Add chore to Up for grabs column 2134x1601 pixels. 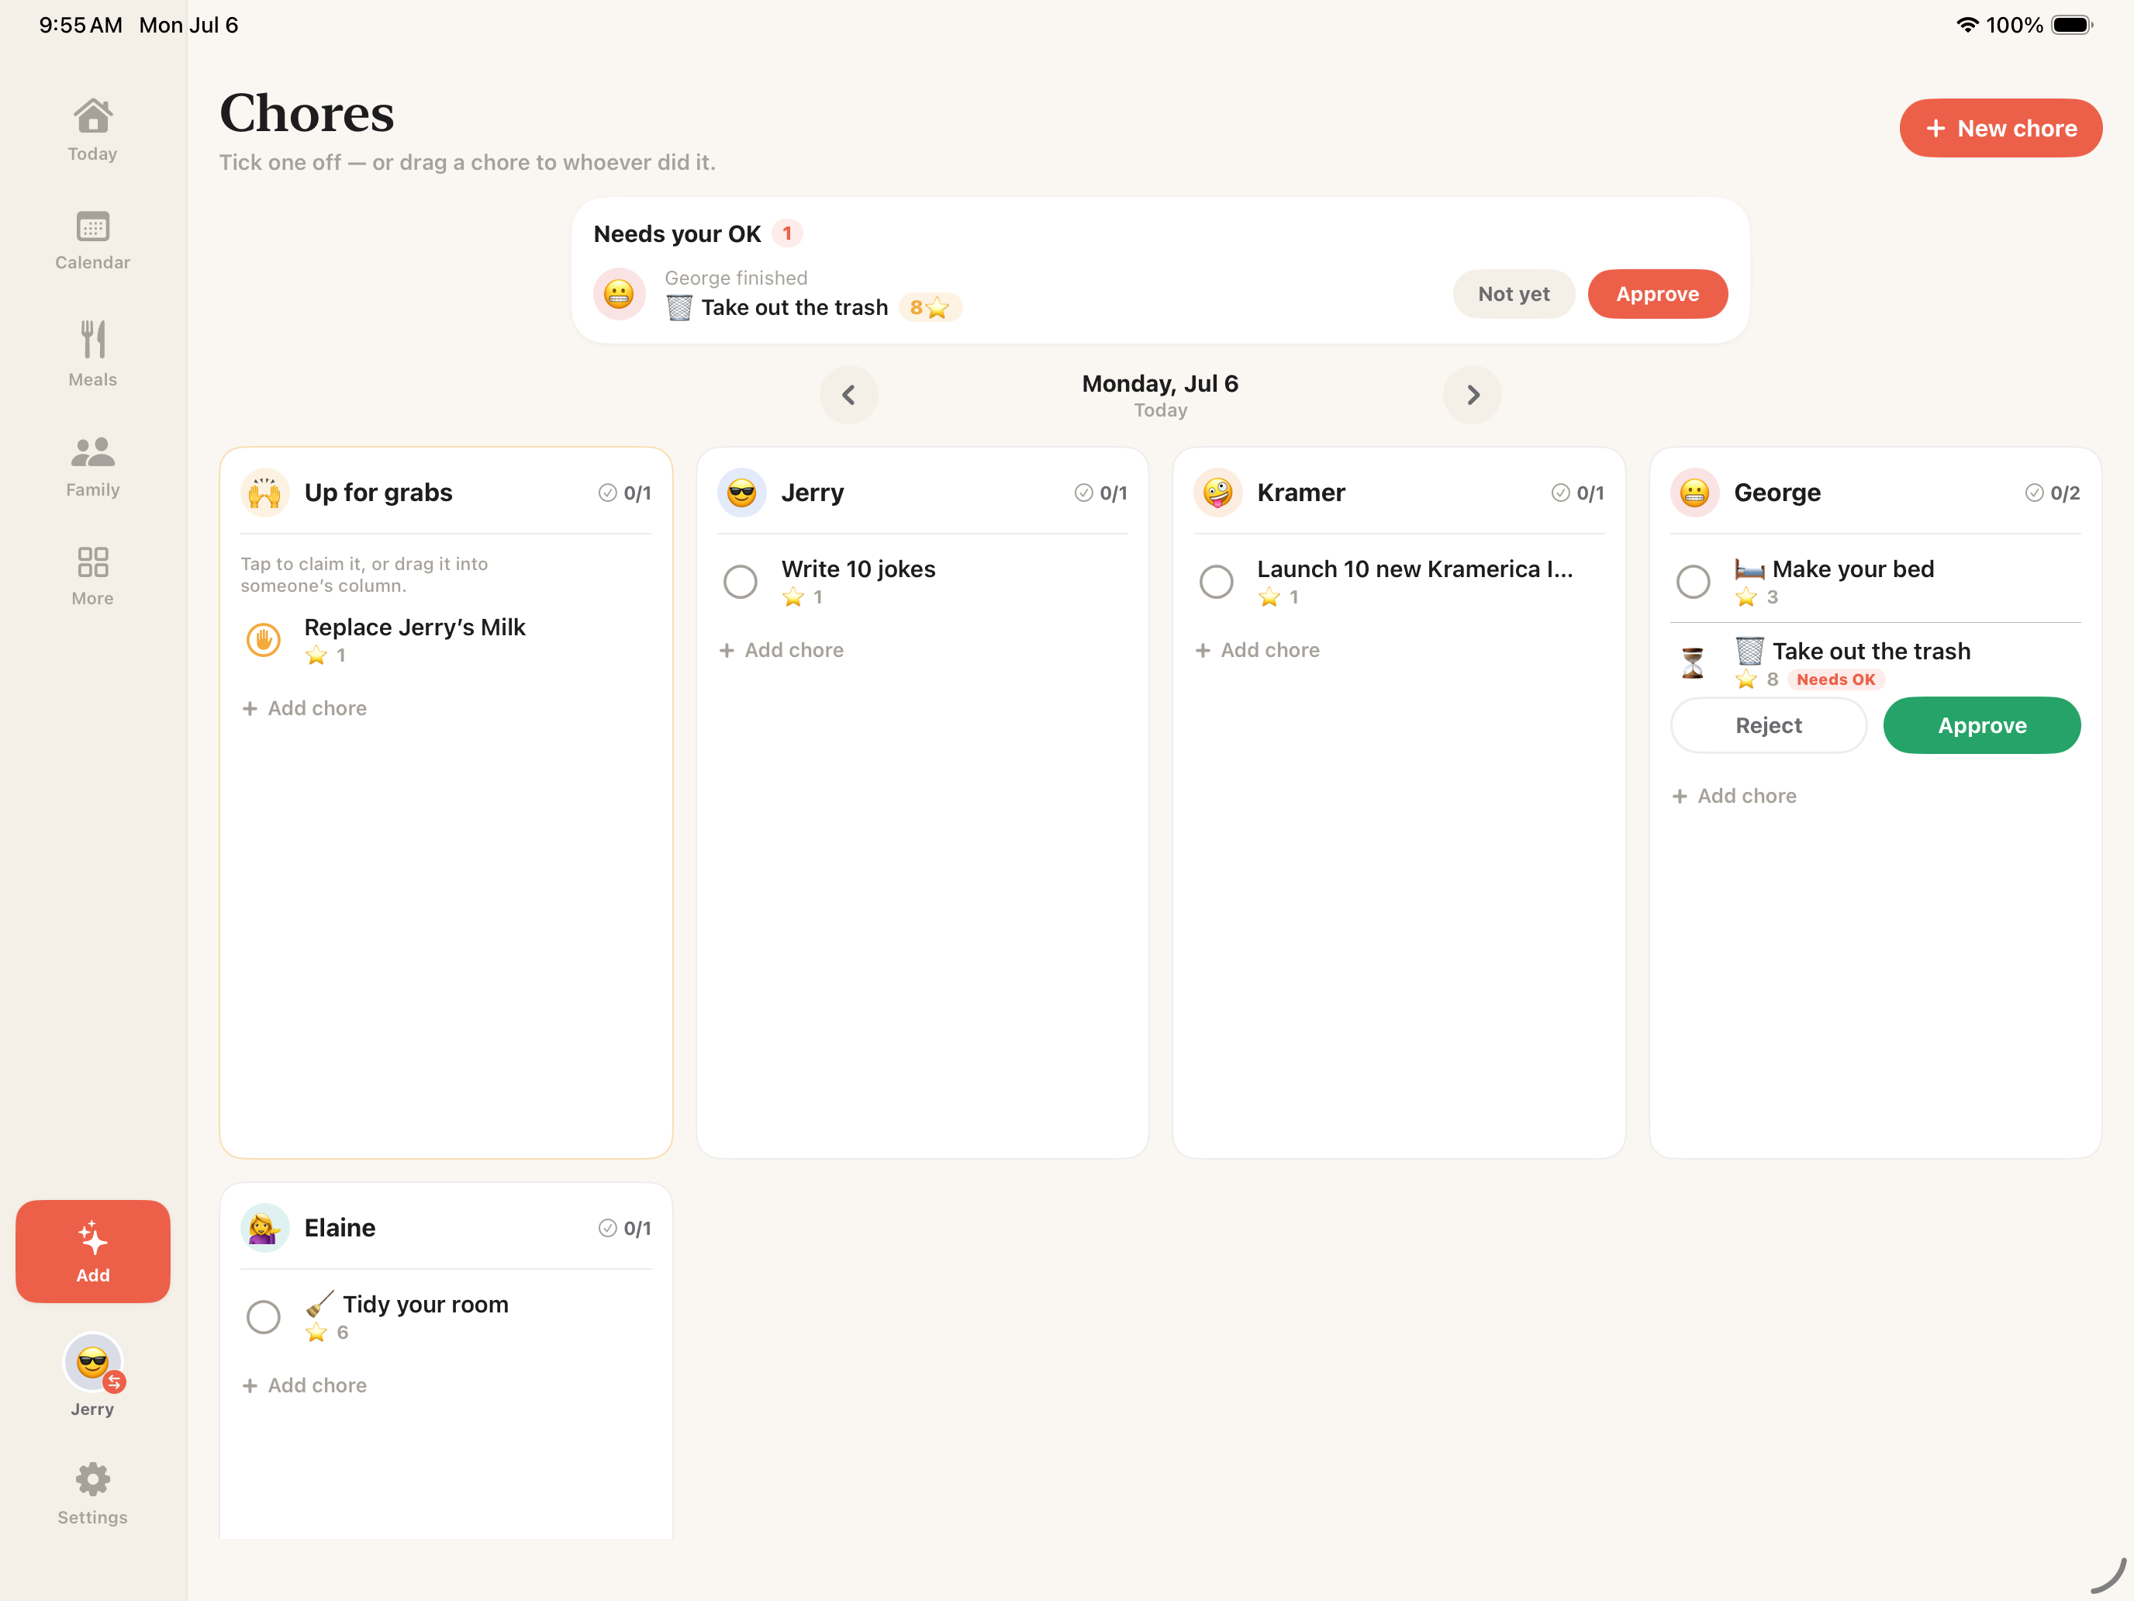305,708
